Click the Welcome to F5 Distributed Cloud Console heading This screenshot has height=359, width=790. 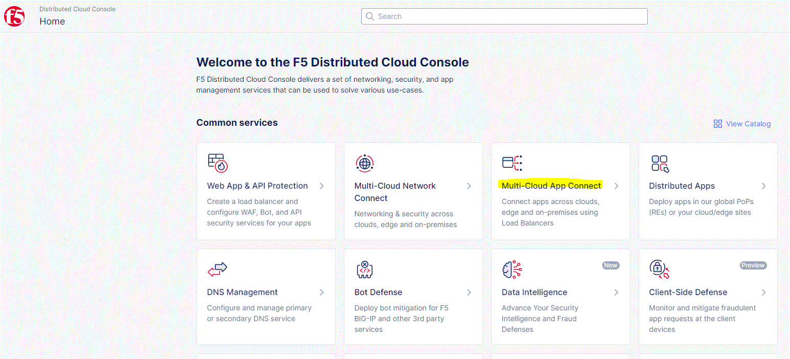coord(333,62)
